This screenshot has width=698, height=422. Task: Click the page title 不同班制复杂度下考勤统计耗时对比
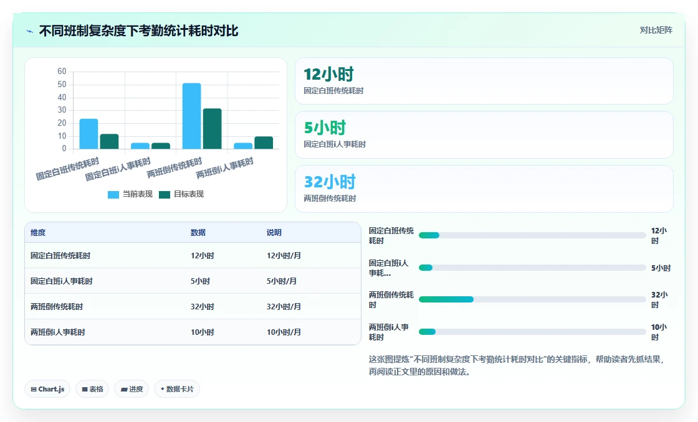[x=138, y=30]
